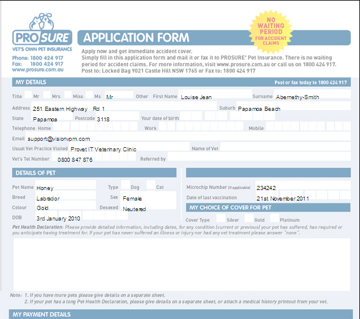
Task: Click 'Post or fax today to 1800 424 917'
Action: pyautogui.click(x=311, y=83)
